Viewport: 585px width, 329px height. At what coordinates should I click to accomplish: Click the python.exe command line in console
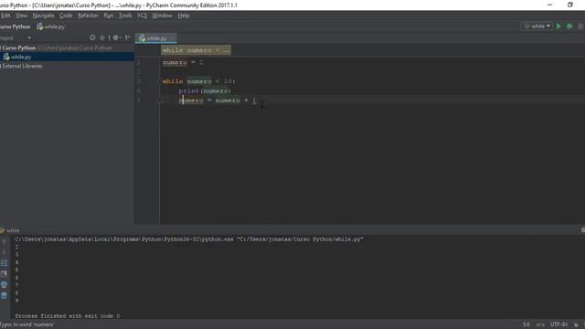[189, 239]
